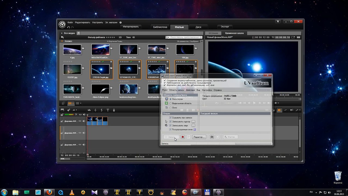This screenshot has width=348, height=196.
Task: Switch to the Источник preview tab
Action: [x=213, y=33]
